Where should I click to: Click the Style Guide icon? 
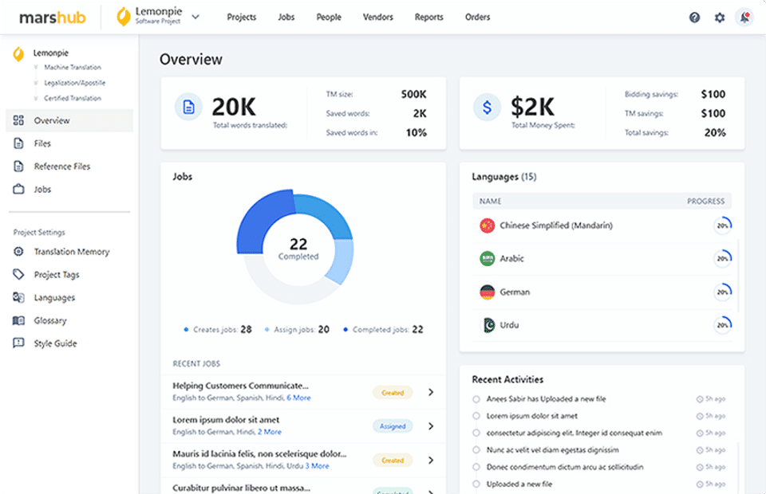point(18,343)
